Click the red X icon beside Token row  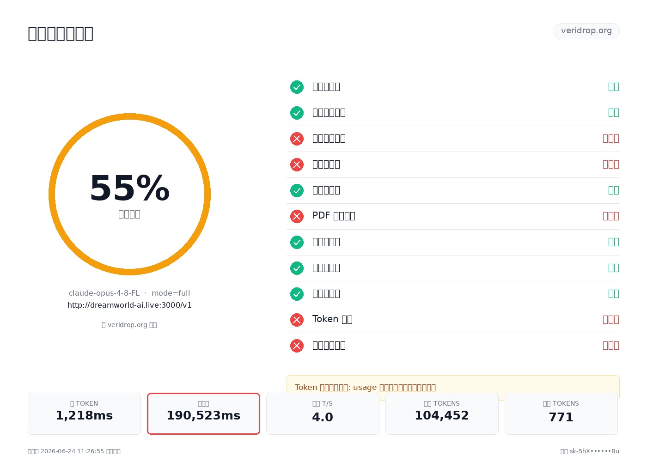[297, 320]
